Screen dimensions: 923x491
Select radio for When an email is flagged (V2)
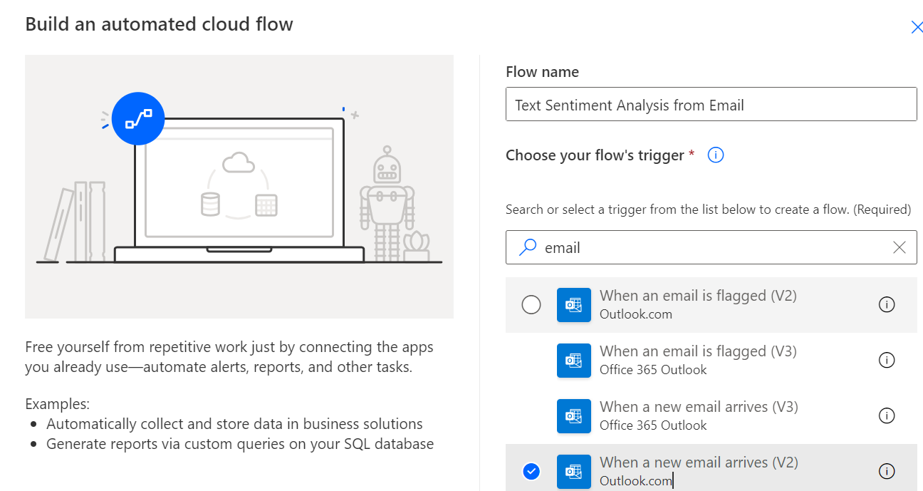tap(531, 305)
